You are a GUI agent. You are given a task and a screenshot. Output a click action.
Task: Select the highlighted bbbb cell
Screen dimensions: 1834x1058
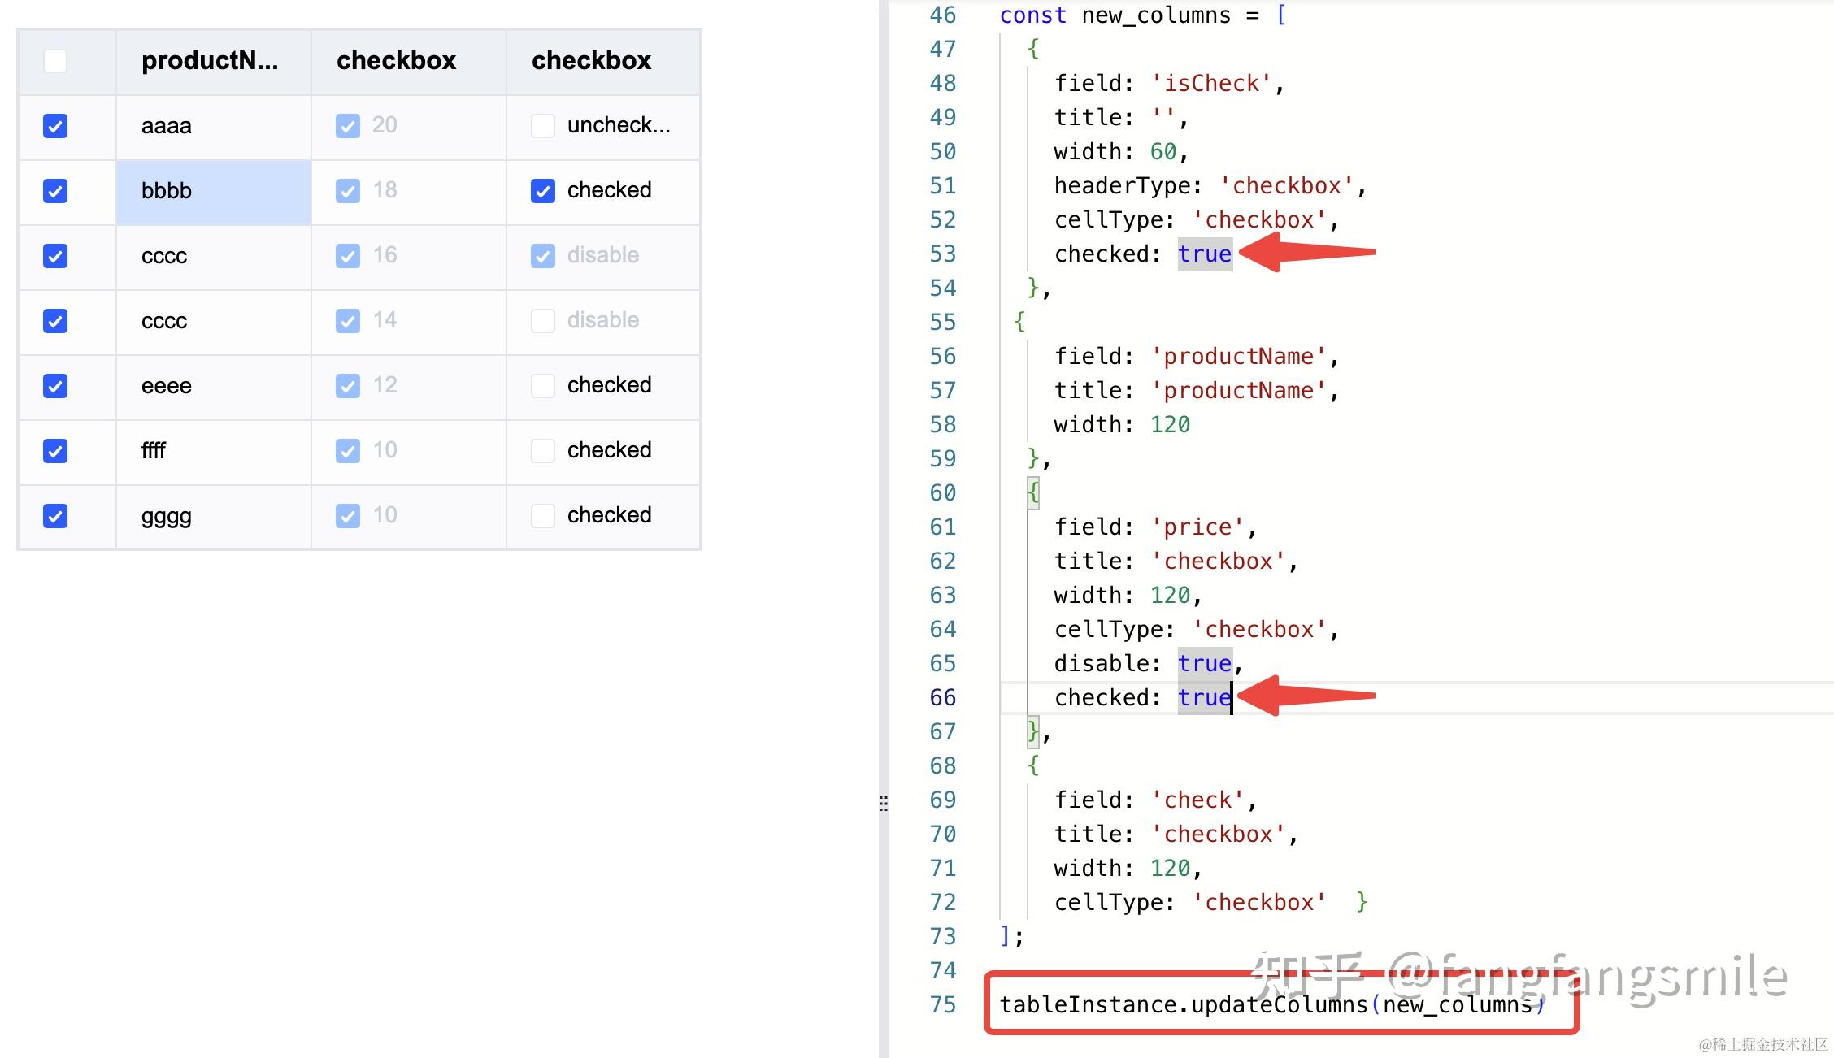(x=214, y=192)
